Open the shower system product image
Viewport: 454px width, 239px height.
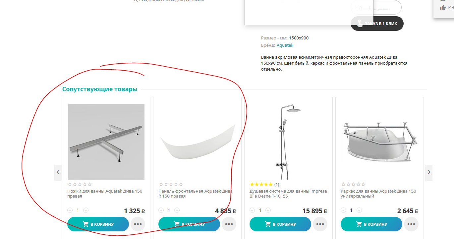click(288, 142)
